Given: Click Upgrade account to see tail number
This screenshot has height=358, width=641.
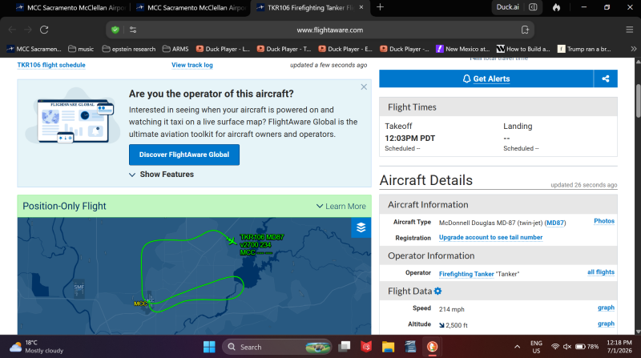Looking at the screenshot, I should click(490, 237).
